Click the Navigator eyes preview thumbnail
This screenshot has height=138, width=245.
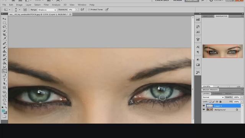click(x=223, y=51)
